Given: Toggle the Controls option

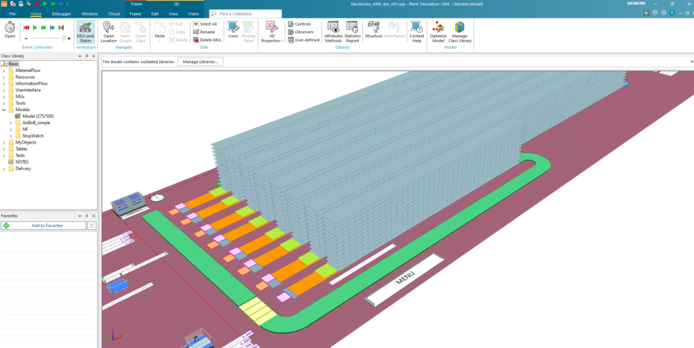Looking at the screenshot, I should pyautogui.click(x=299, y=24).
